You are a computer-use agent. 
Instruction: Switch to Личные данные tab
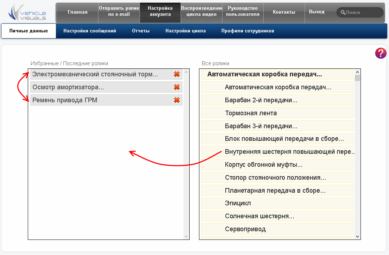coord(28,31)
